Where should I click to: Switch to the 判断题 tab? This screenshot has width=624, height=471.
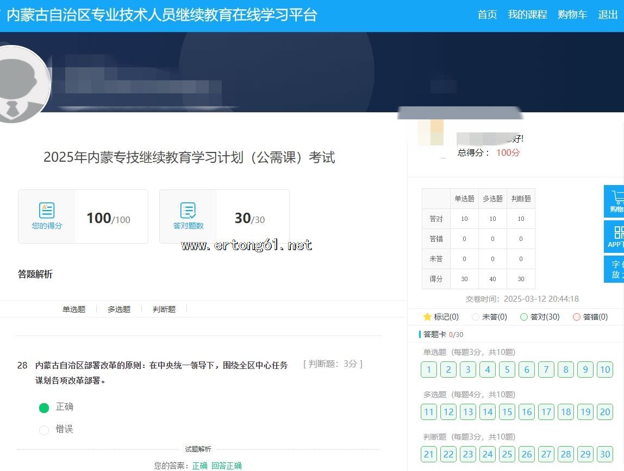[x=164, y=309]
